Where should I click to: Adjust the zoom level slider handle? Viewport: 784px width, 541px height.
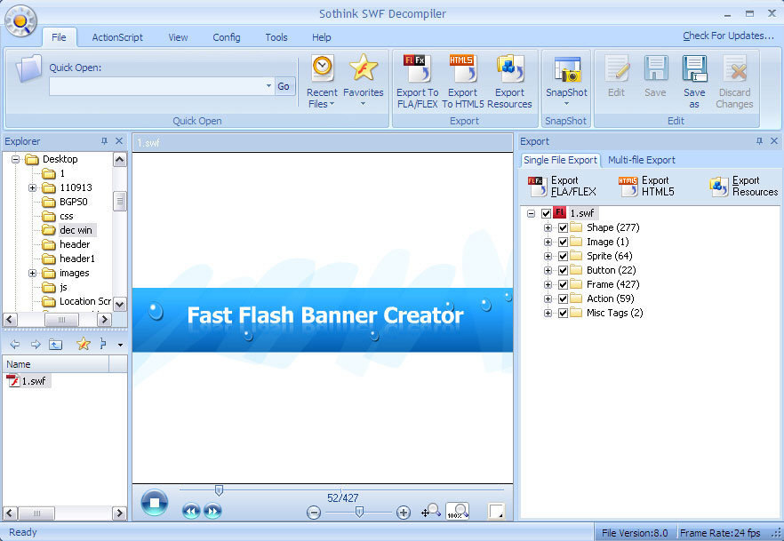pos(359,512)
